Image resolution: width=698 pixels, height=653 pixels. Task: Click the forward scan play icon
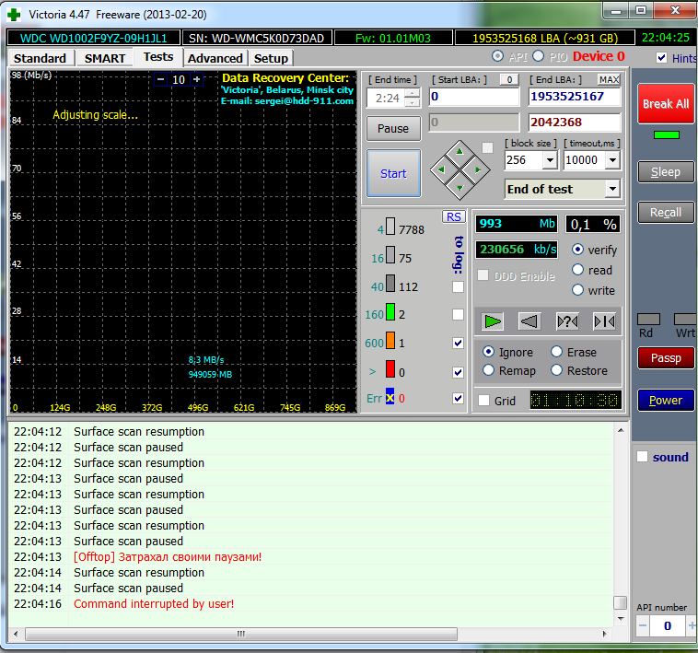[x=494, y=321]
